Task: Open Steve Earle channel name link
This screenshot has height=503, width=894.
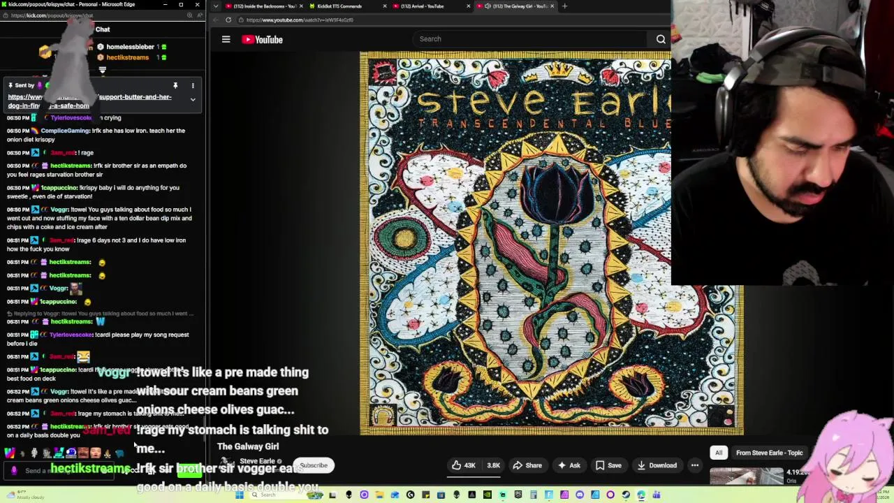Action: [257, 461]
